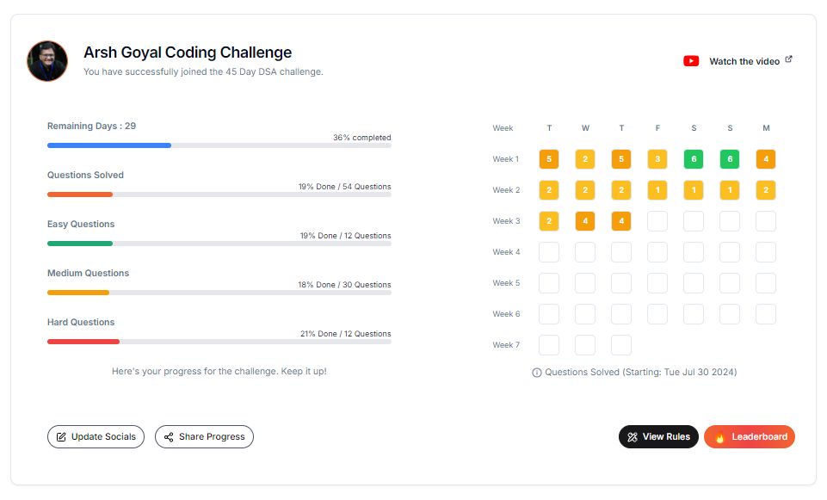Click the Update Socials button
Image resolution: width=827 pixels, height=500 pixels.
pyautogui.click(x=96, y=436)
